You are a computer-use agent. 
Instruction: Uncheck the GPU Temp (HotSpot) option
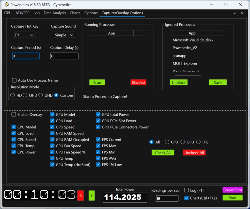coord(52,164)
